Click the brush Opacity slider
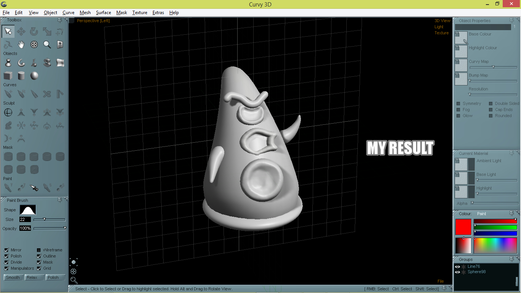This screenshot has width=521, height=293. (x=49, y=229)
